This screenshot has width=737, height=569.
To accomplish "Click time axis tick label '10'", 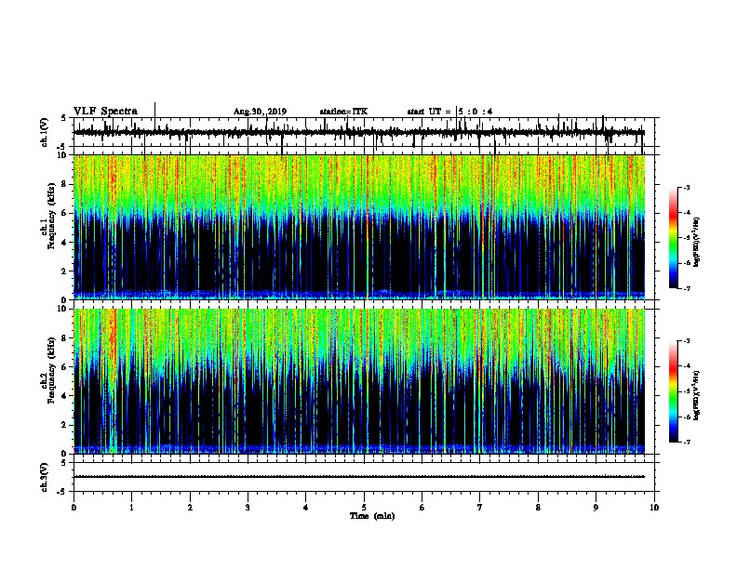I will pos(654,508).
